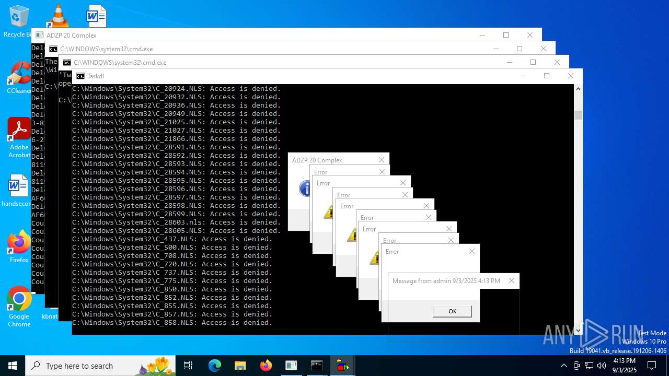
Task: Click the Taskdl title bar text
Action: [96, 76]
